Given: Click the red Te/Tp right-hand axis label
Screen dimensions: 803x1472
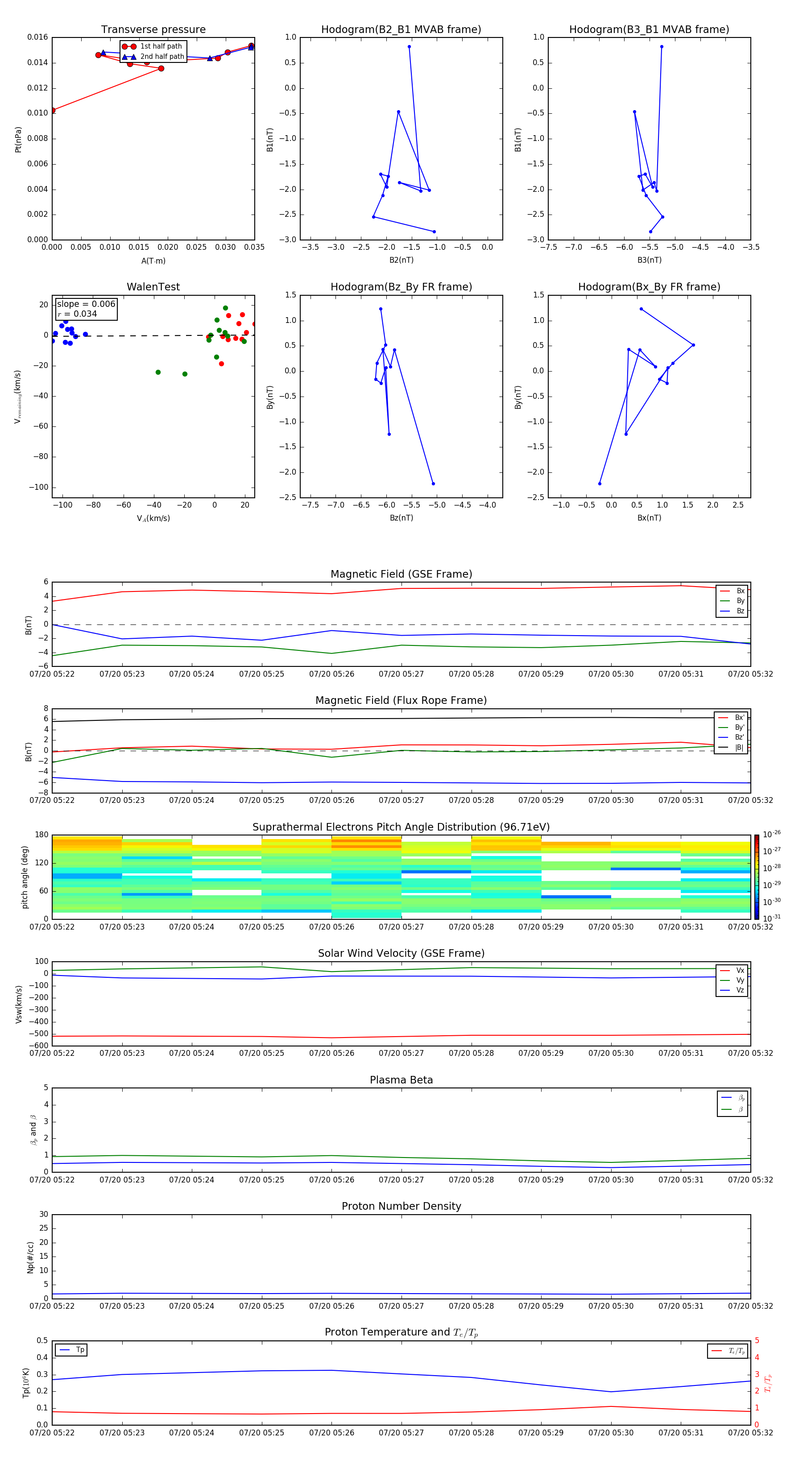Looking at the screenshot, I should tap(768, 1383).
